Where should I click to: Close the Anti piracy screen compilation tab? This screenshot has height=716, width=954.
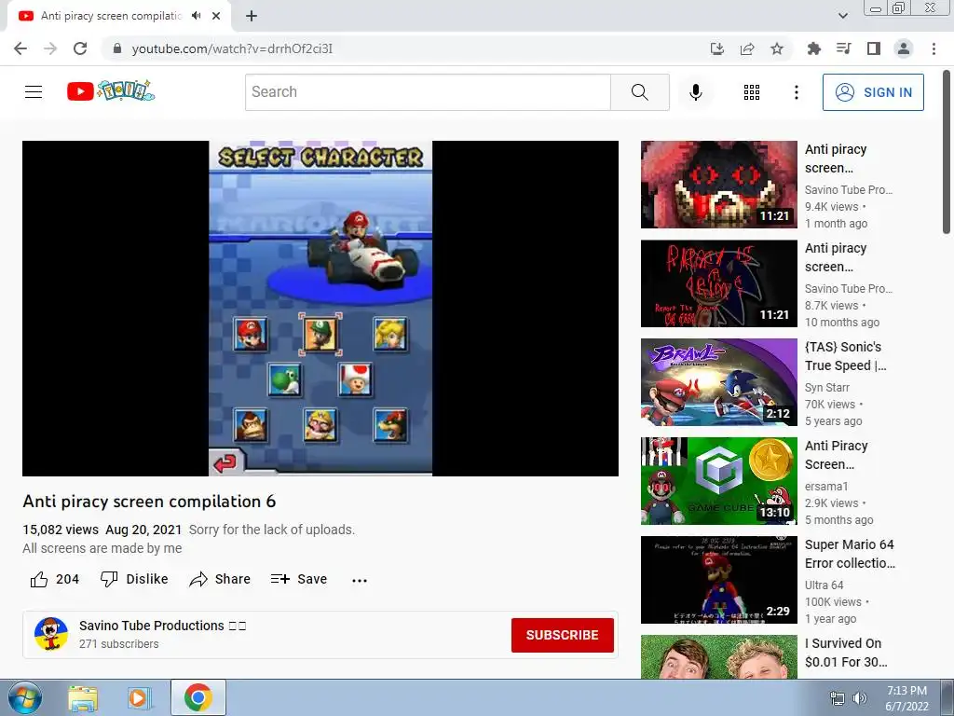click(x=216, y=16)
